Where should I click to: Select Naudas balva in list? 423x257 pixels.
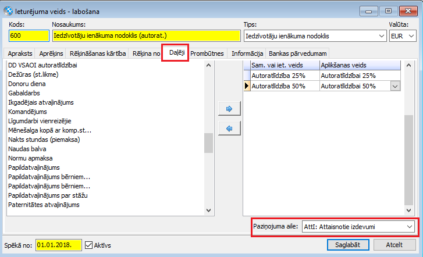click(27, 149)
